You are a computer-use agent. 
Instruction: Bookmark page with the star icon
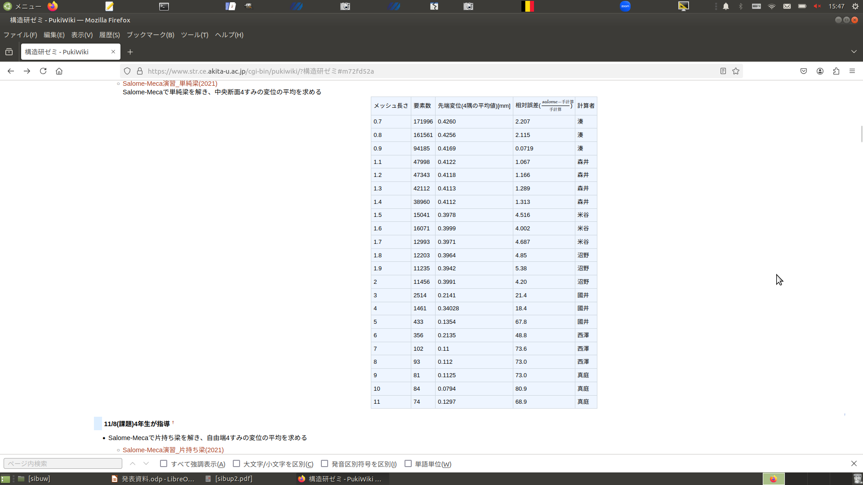[736, 71]
